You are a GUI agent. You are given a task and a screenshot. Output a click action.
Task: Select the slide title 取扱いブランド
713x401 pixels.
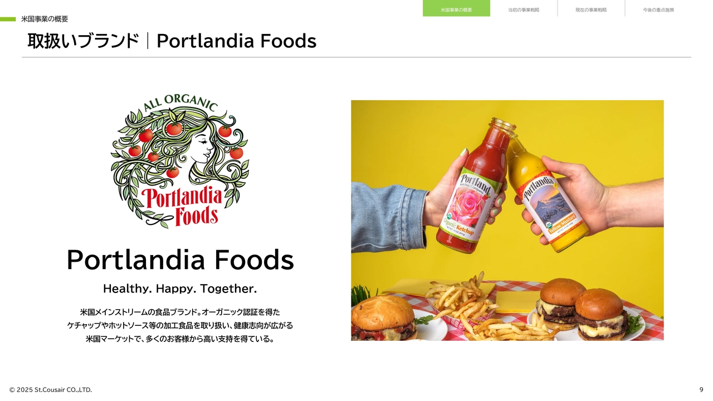click(x=83, y=41)
